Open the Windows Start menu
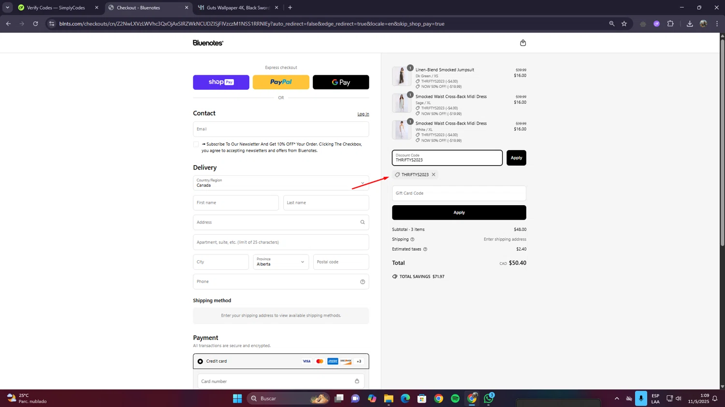The height and width of the screenshot is (407, 725). [x=237, y=398]
